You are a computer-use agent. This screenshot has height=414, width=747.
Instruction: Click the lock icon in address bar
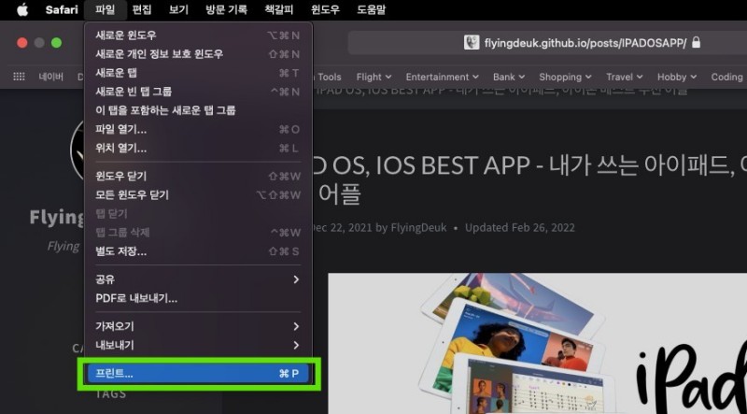pos(696,42)
